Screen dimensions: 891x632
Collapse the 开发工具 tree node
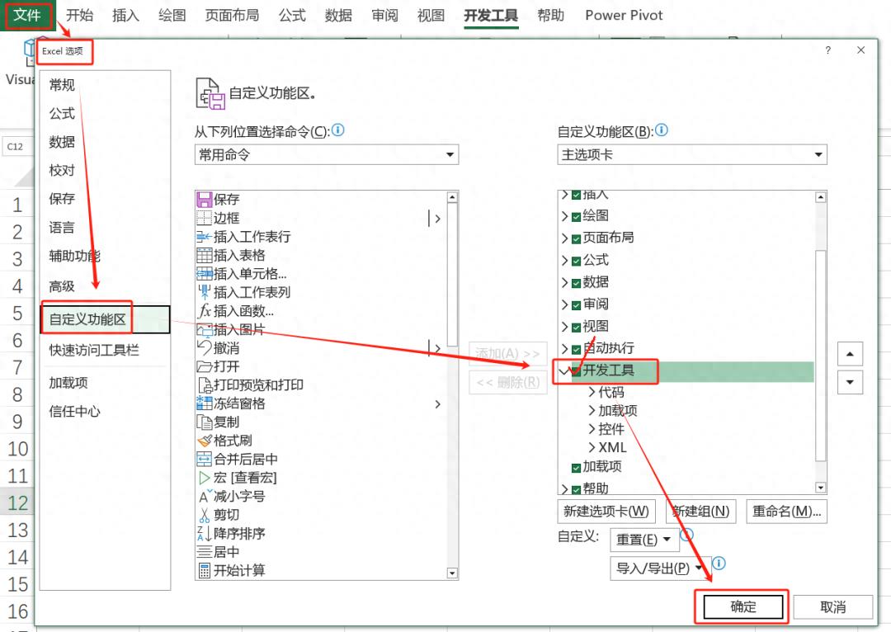564,372
